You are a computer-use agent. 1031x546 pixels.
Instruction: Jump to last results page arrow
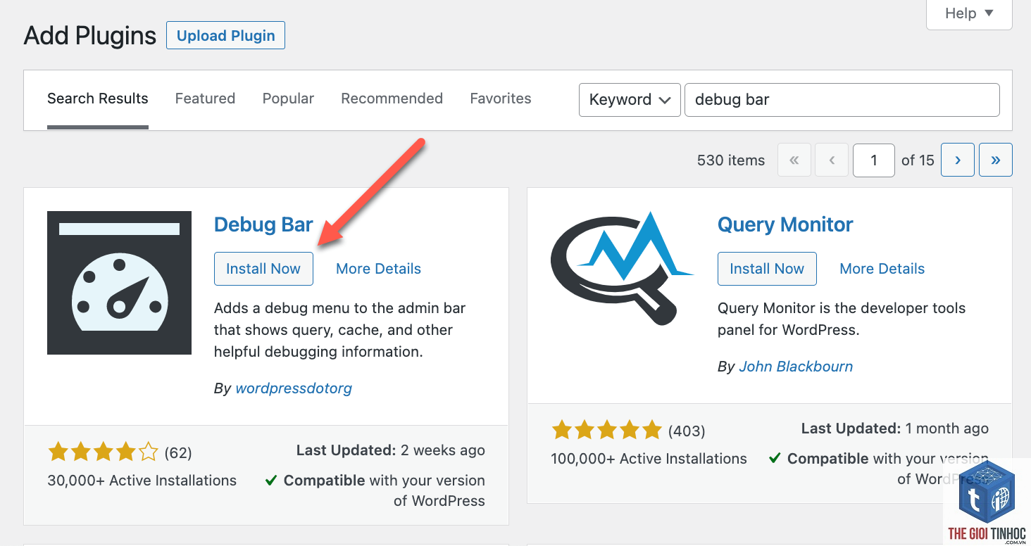coord(995,160)
